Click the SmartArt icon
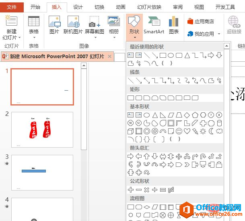Image resolution: width=245 pixels, height=221 pixels. [154, 21]
